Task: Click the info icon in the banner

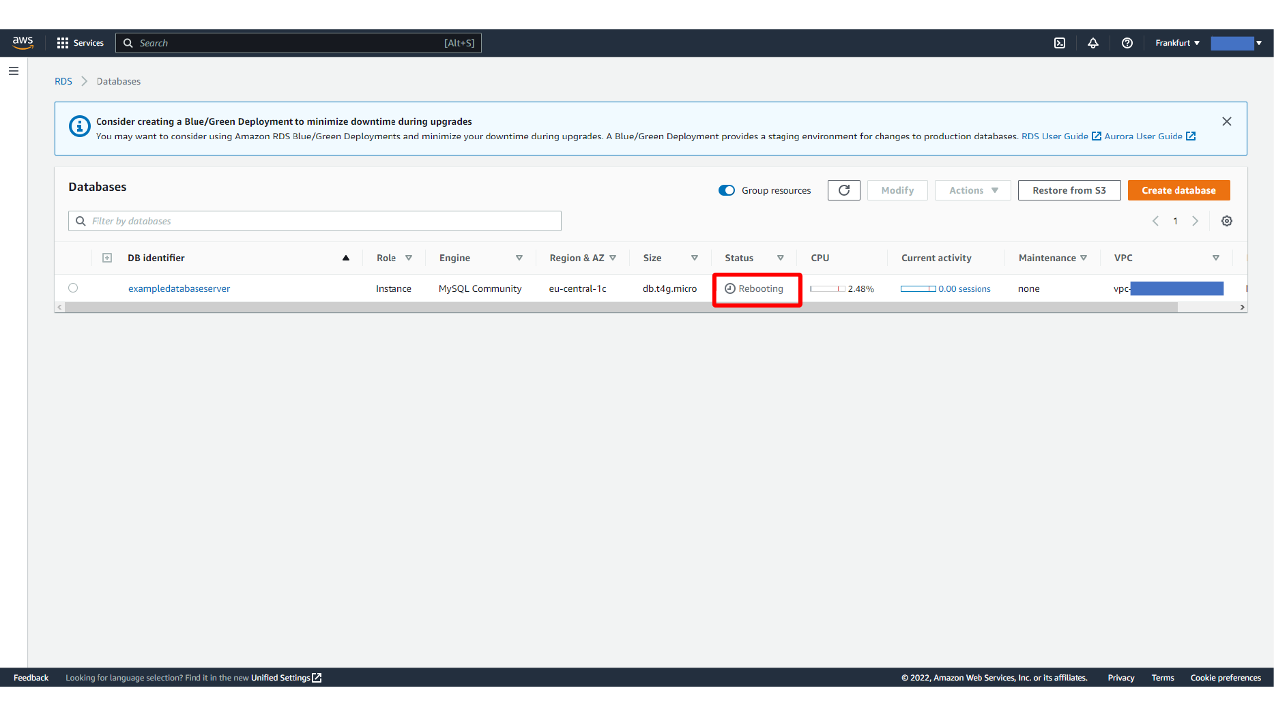Action: [x=80, y=126]
